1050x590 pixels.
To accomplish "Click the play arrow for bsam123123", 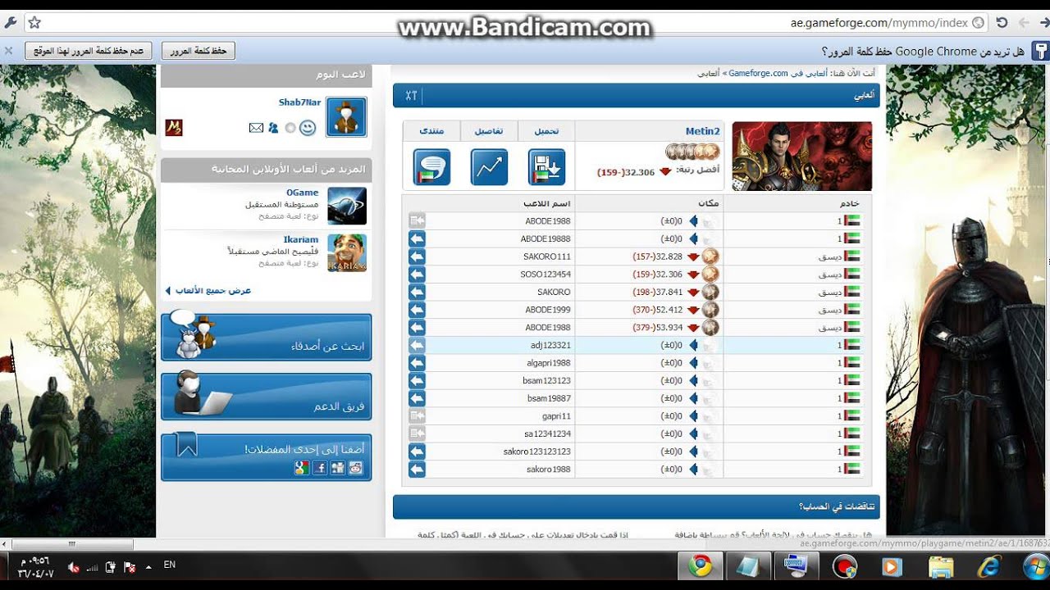I will click(x=417, y=380).
